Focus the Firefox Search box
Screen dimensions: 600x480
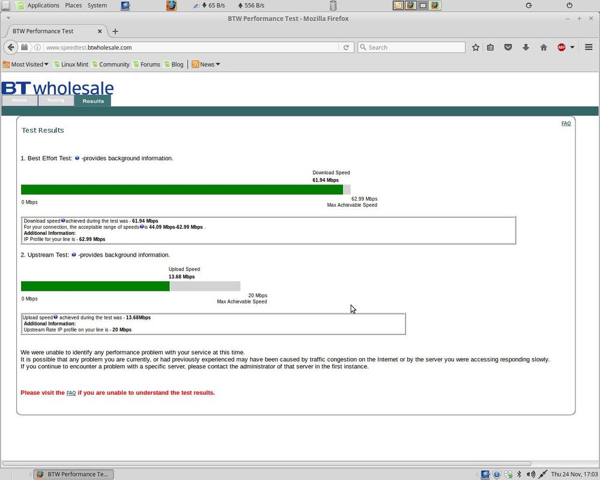pos(411,47)
